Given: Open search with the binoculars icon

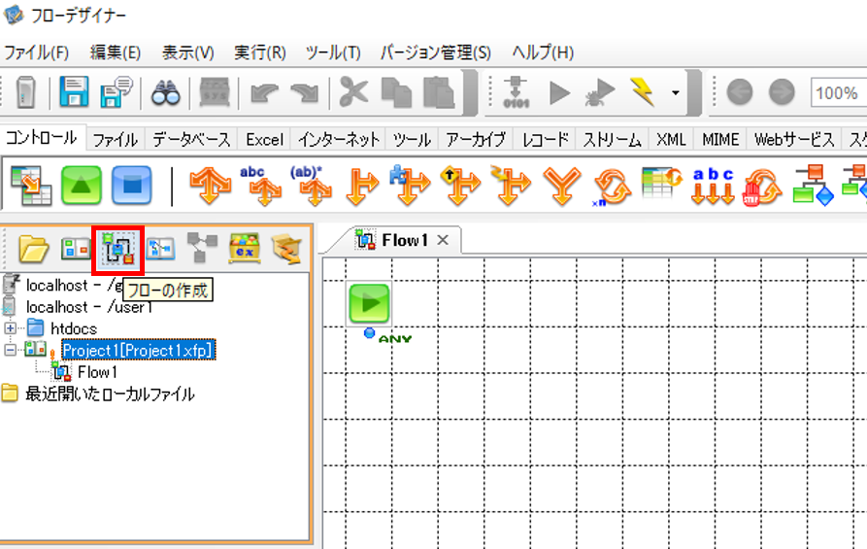Looking at the screenshot, I should click(166, 92).
